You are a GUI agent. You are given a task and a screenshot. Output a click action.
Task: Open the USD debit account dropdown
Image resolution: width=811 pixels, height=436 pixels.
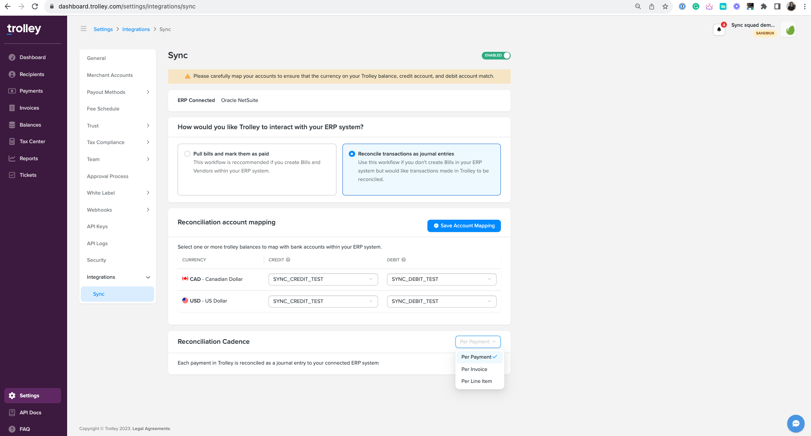pos(441,301)
